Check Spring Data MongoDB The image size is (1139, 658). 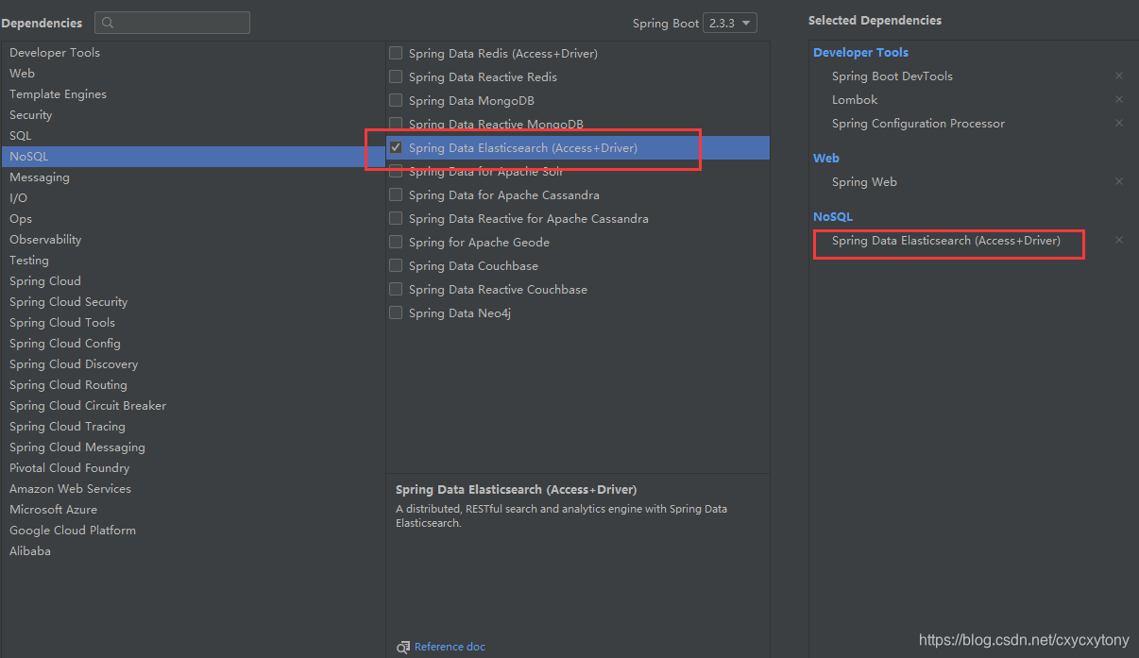coord(396,101)
